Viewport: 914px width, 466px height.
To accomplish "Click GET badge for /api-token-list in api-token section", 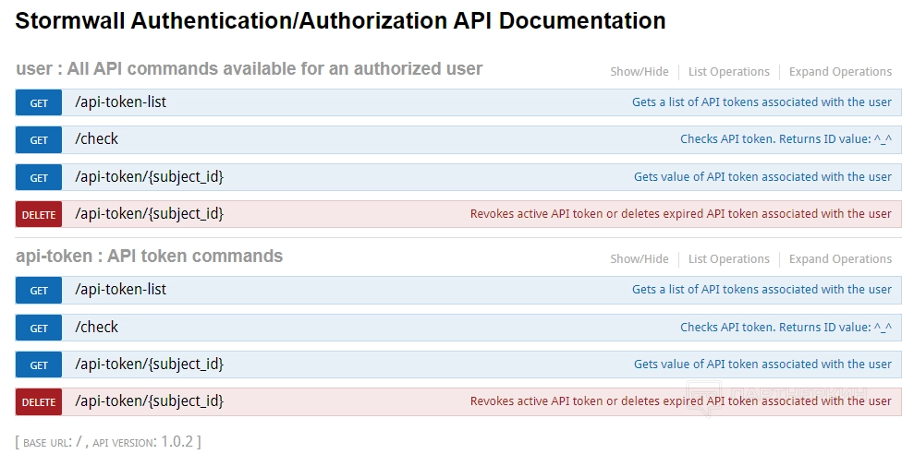I will (39, 291).
